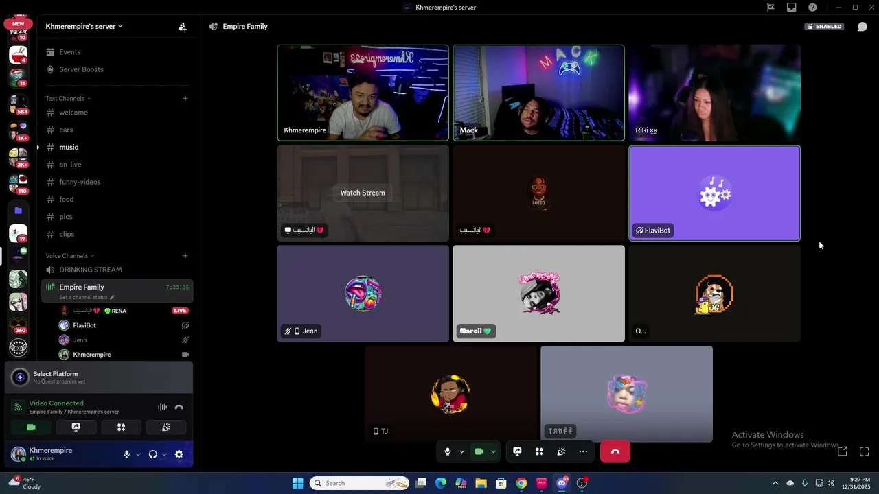Start an activity from bottom call bar
Image resolution: width=879 pixels, height=494 pixels.
pos(539,451)
